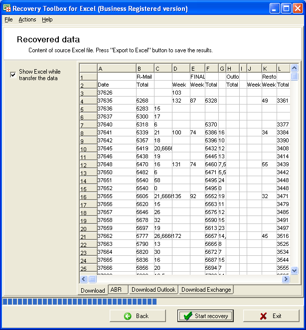Click the blue progress bar

click(80, 301)
